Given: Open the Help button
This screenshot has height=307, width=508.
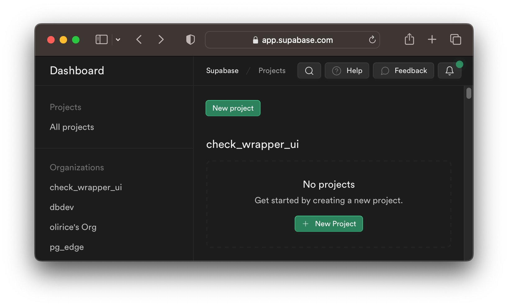Looking at the screenshot, I should coord(347,71).
